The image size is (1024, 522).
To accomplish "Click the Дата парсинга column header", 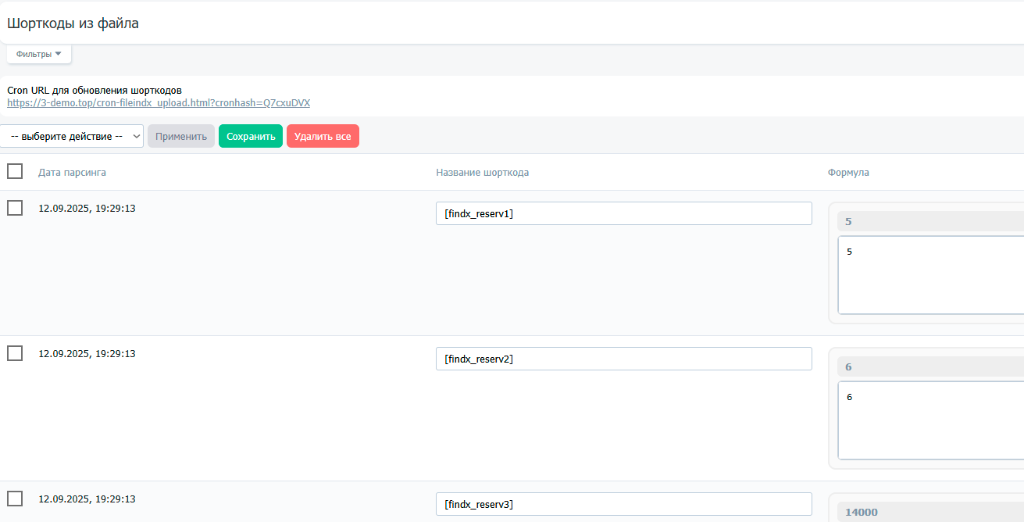I will click(72, 172).
